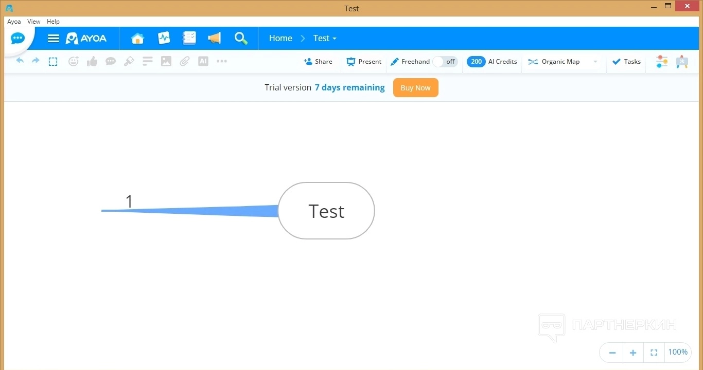Activate the dashed-rectangle multi-select tool
The width and height of the screenshot is (703, 370).
coord(53,62)
